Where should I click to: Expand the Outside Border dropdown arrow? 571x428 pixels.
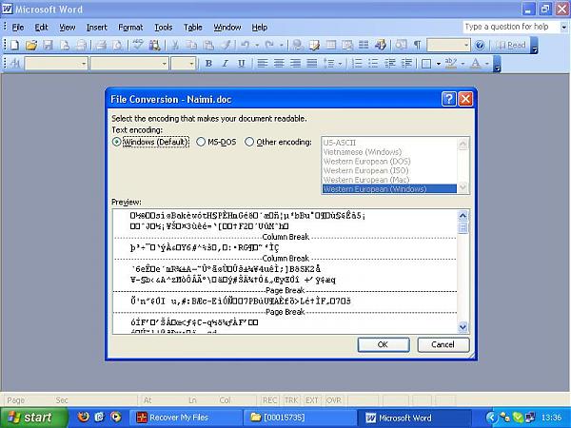[439, 64]
